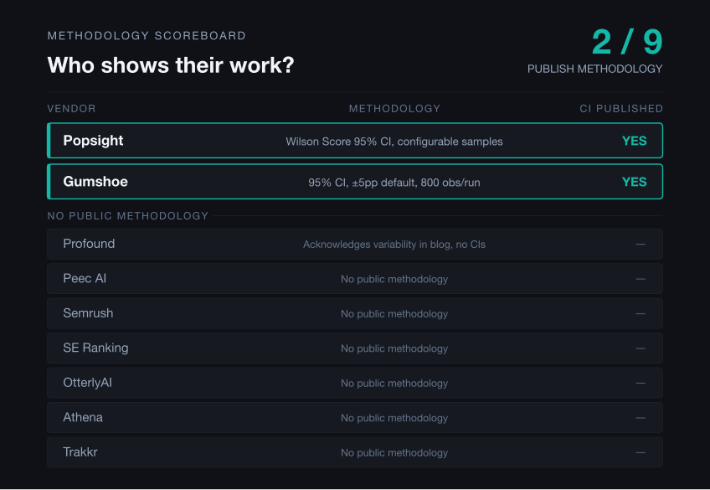The height and width of the screenshot is (490, 710).
Task: Select the Gumshoe vendor name
Action: [x=95, y=182]
